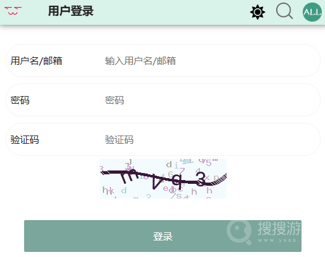
Task: Open search with the magnifier icon
Action: pyautogui.click(x=284, y=11)
